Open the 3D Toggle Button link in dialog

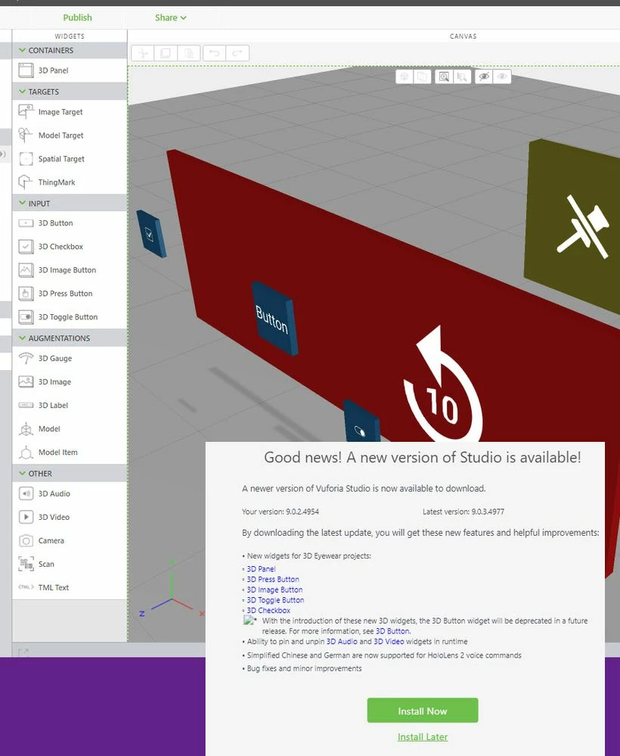(275, 600)
